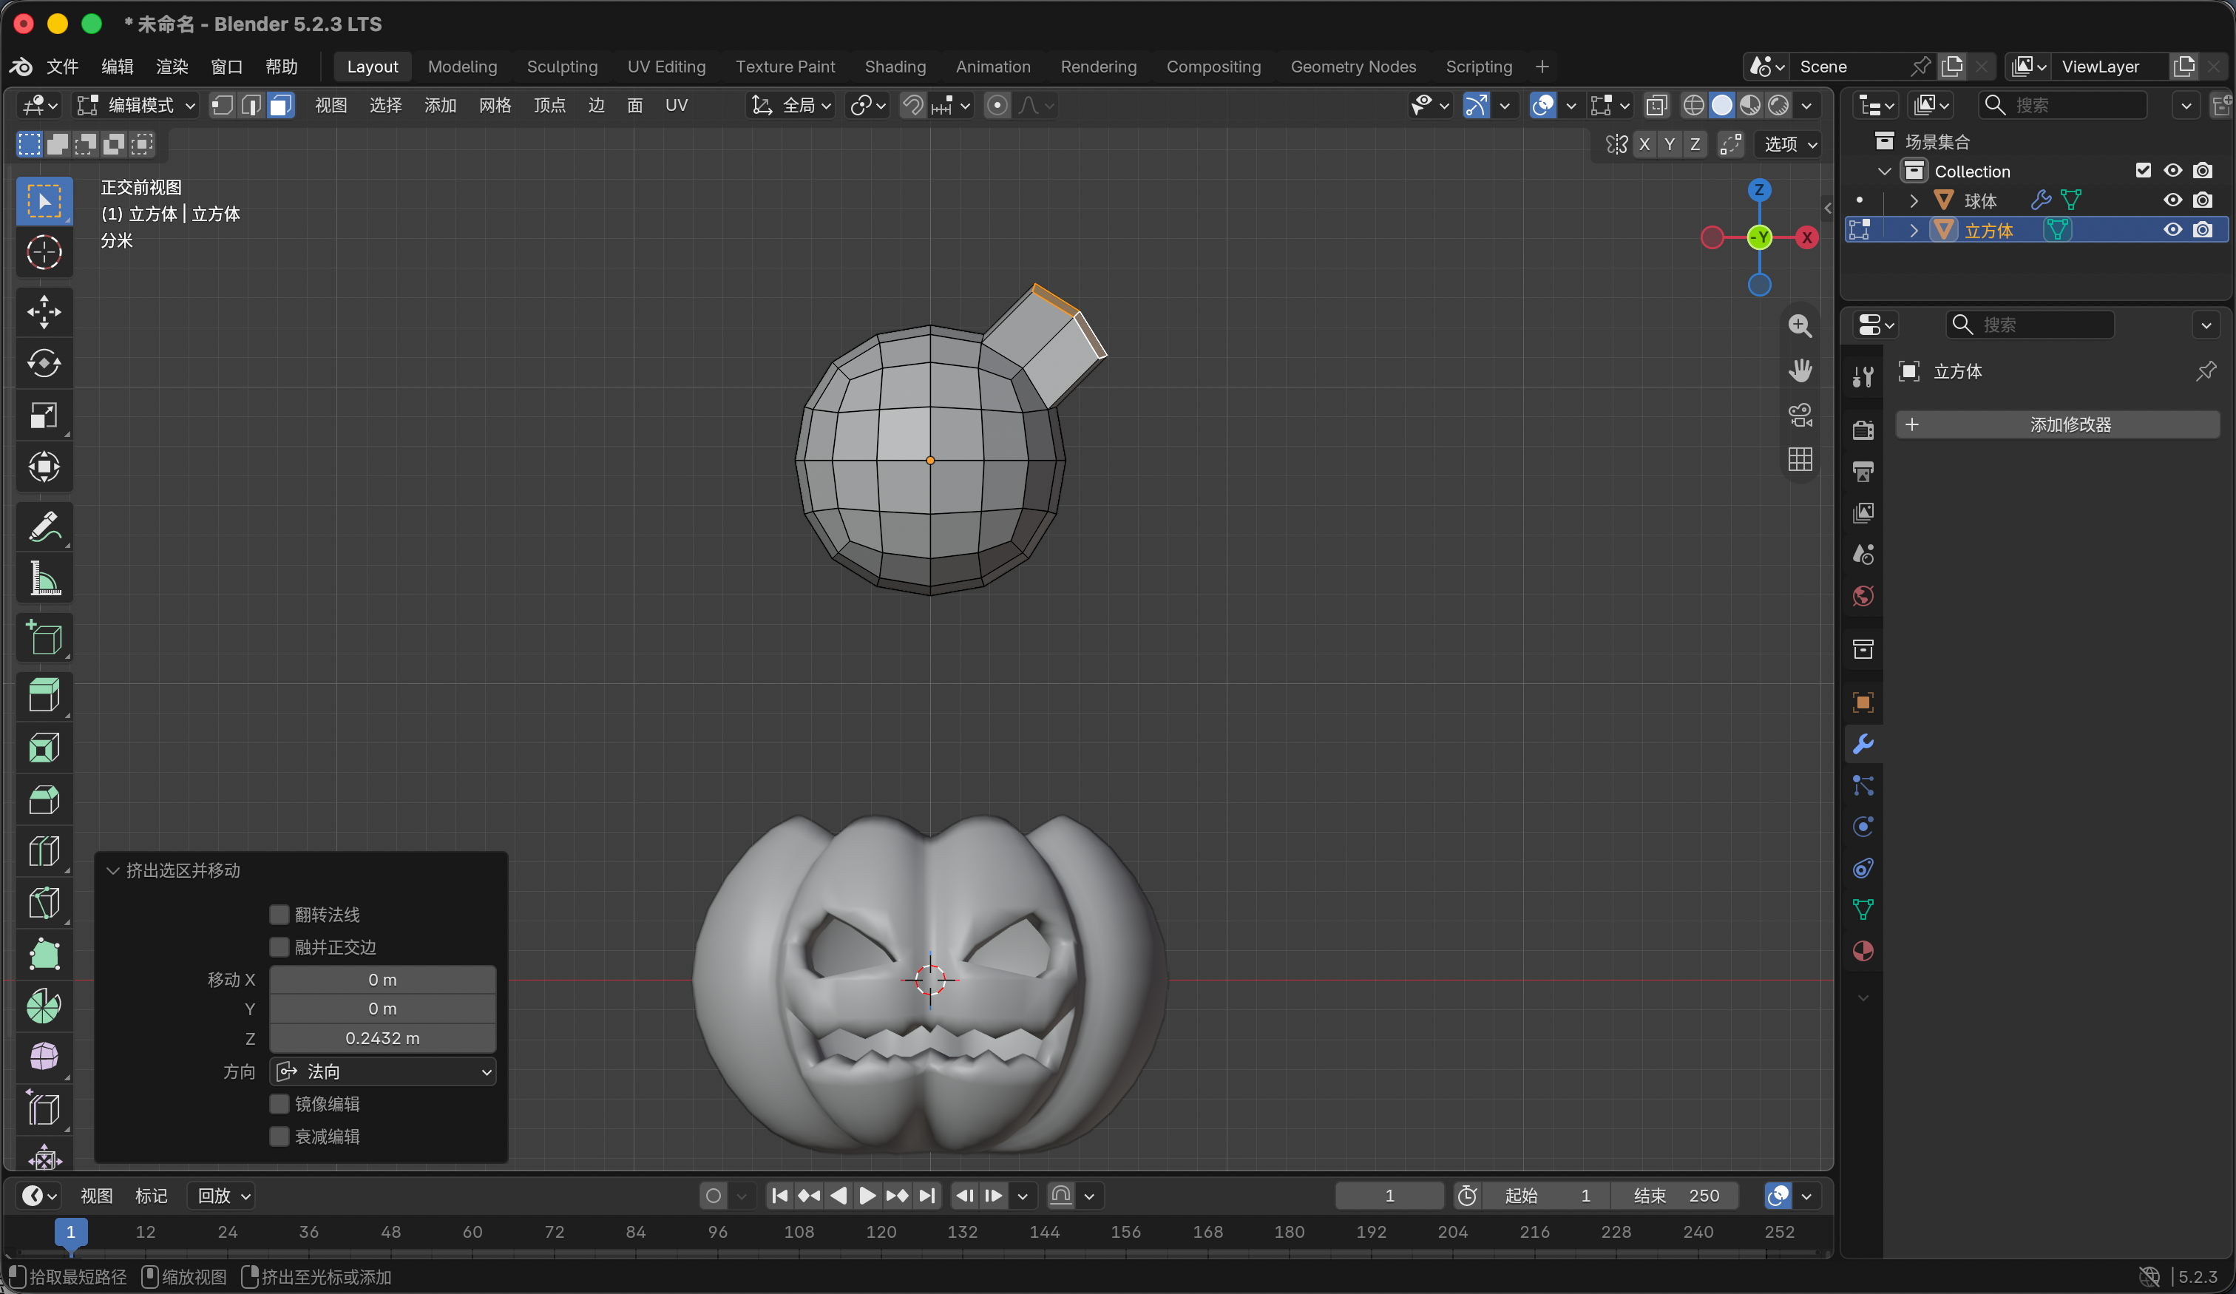This screenshot has height=1294, width=2236.
Task: Select the Rotate tool
Action: [x=44, y=363]
